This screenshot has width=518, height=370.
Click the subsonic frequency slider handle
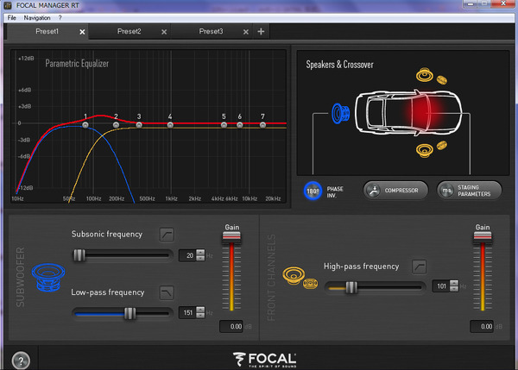pos(79,255)
